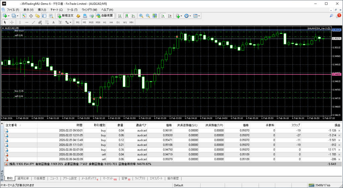This screenshot has width=343, height=188.
Task: Toggle chart auto scroll
Action: [x=163, y=16]
